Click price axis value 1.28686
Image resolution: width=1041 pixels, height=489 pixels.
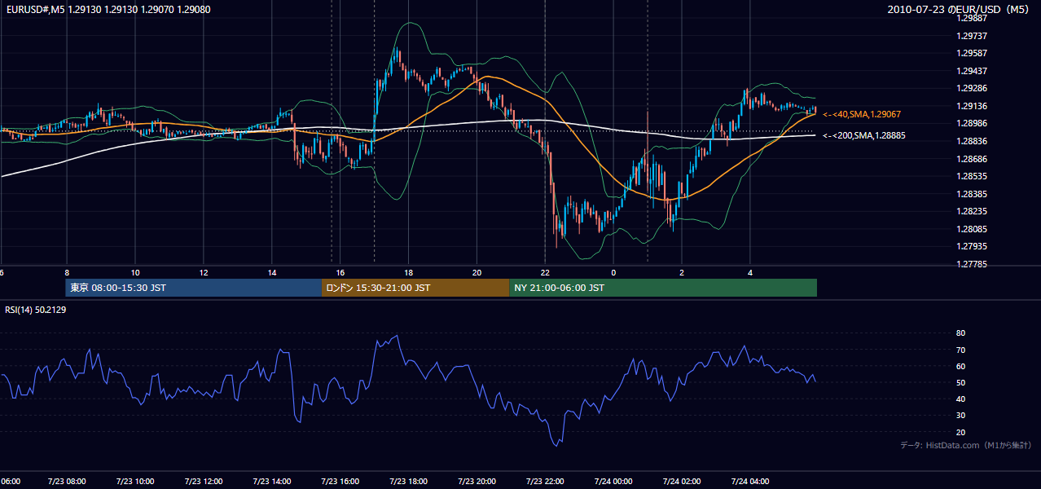click(x=971, y=159)
